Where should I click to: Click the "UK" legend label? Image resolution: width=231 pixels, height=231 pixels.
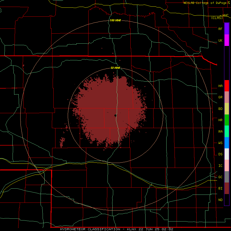220,41
